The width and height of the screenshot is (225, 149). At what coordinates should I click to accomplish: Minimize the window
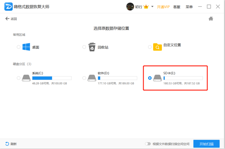coord(200,6)
